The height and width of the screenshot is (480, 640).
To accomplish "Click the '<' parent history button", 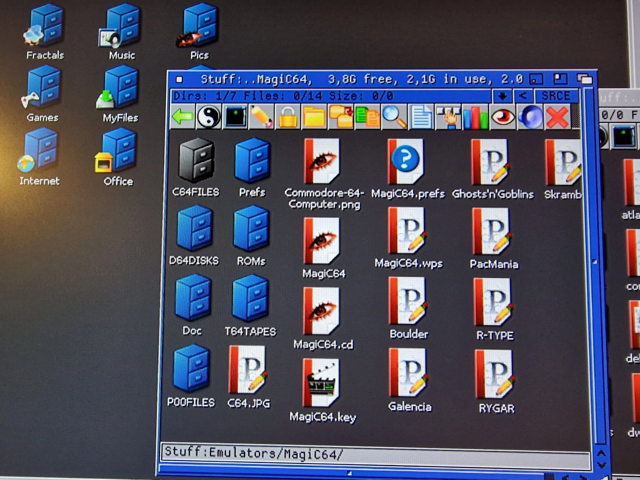I will [x=523, y=96].
